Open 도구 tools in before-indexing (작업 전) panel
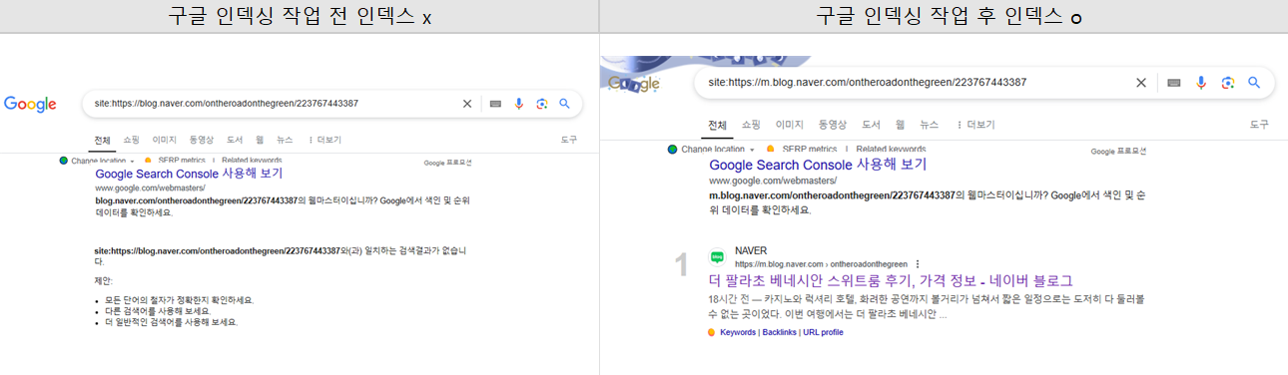This screenshot has height=375, width=1288. (570, 141)
